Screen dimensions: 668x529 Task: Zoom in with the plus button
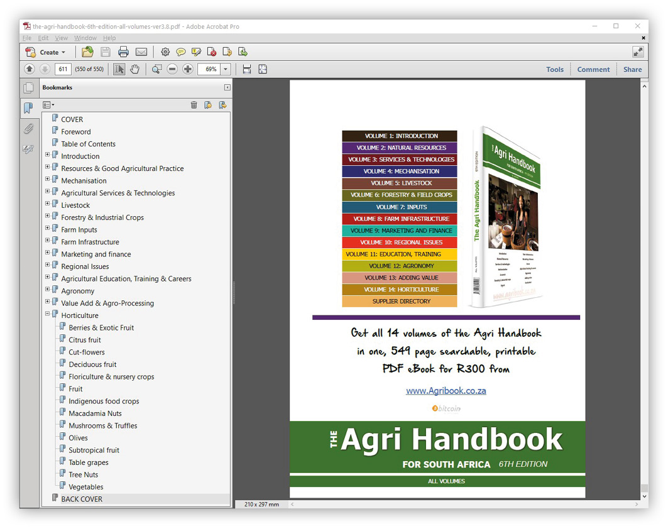click(x=187, y=69)
